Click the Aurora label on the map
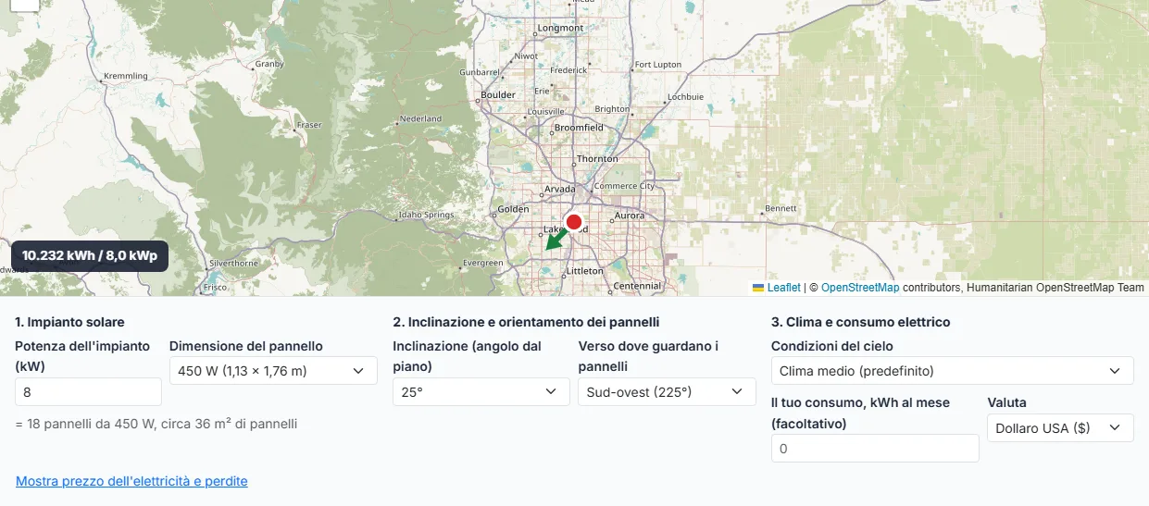Screen dimensions: 1149x506 [x=630, y=216]
